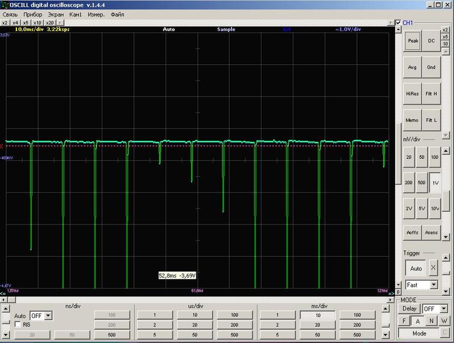Click the x10 zoom button in toolbar
The height and width of the screenshot is (343, 454).
[38, 23]
